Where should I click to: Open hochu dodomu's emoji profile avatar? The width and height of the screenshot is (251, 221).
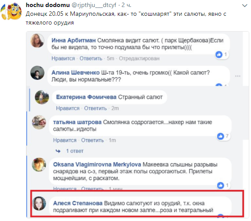[11, 11]
